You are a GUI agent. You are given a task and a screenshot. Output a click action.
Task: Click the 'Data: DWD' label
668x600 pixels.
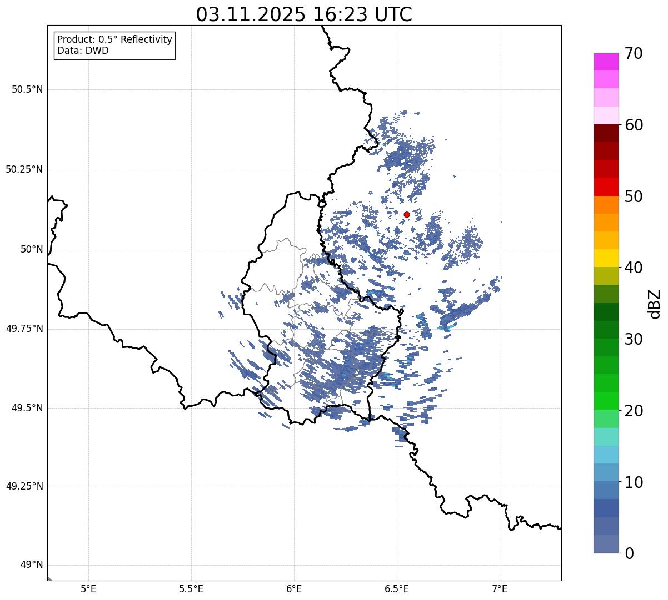pos(83,51)
